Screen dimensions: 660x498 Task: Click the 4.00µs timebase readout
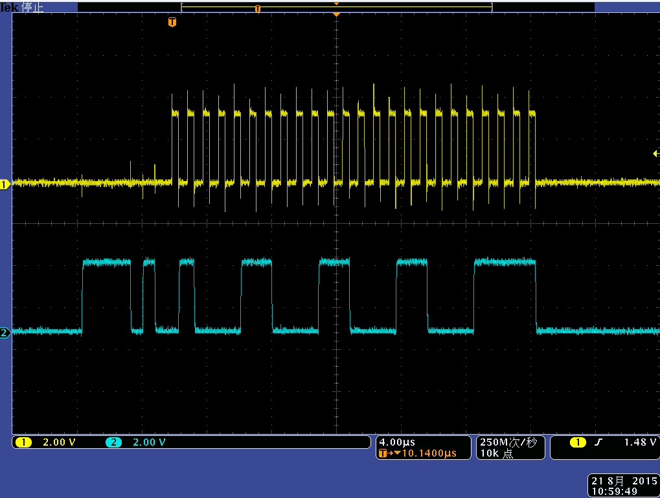click(x=397, y=442)
